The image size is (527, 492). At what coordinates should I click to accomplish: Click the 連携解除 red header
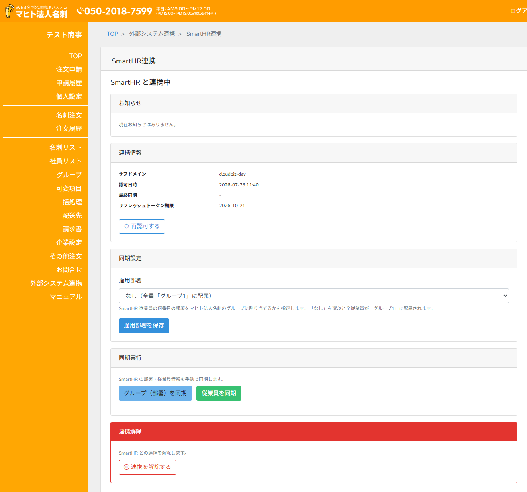click(x=314, y=431)
